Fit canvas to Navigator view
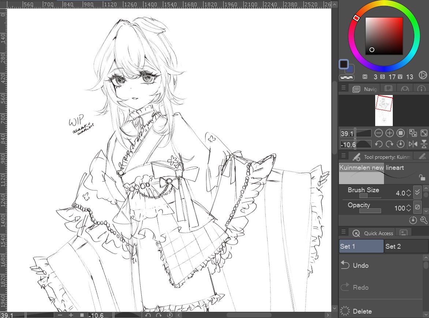Image resolution: width=429 pixels, height=318 pixels. pos(413,133)
